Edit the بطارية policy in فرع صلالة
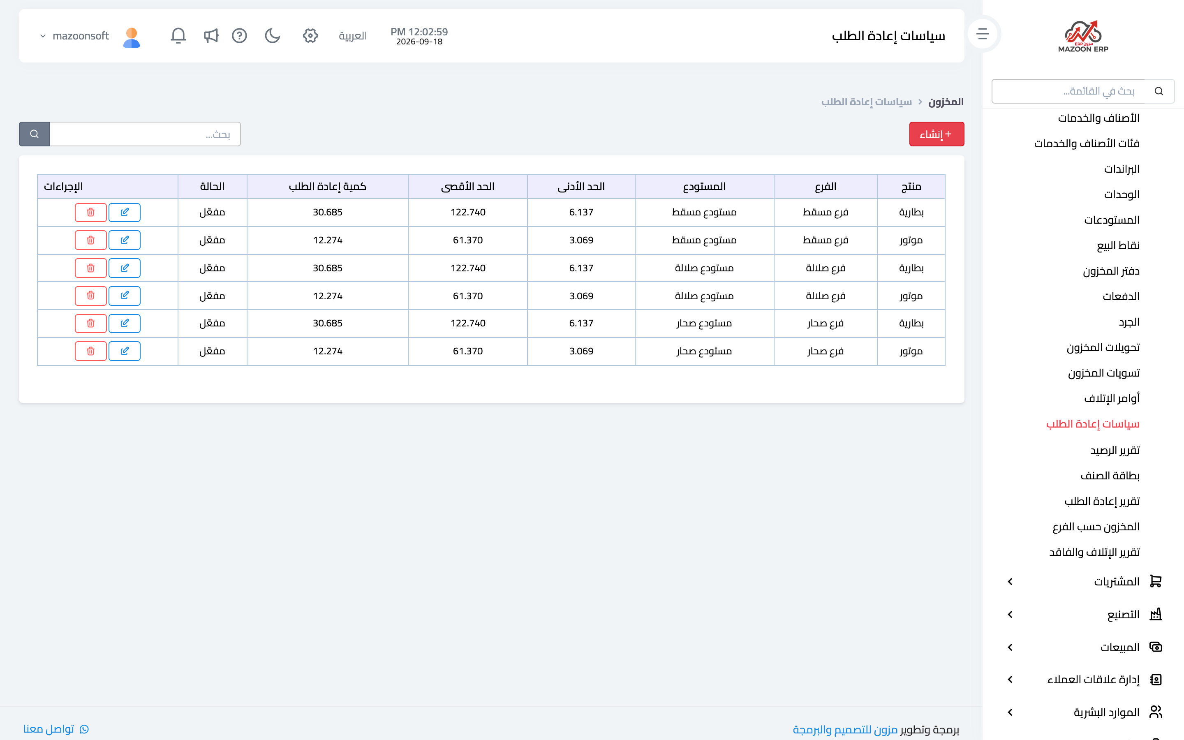Viewport: 1184px width, 740px height. click(x=124, y=268)
